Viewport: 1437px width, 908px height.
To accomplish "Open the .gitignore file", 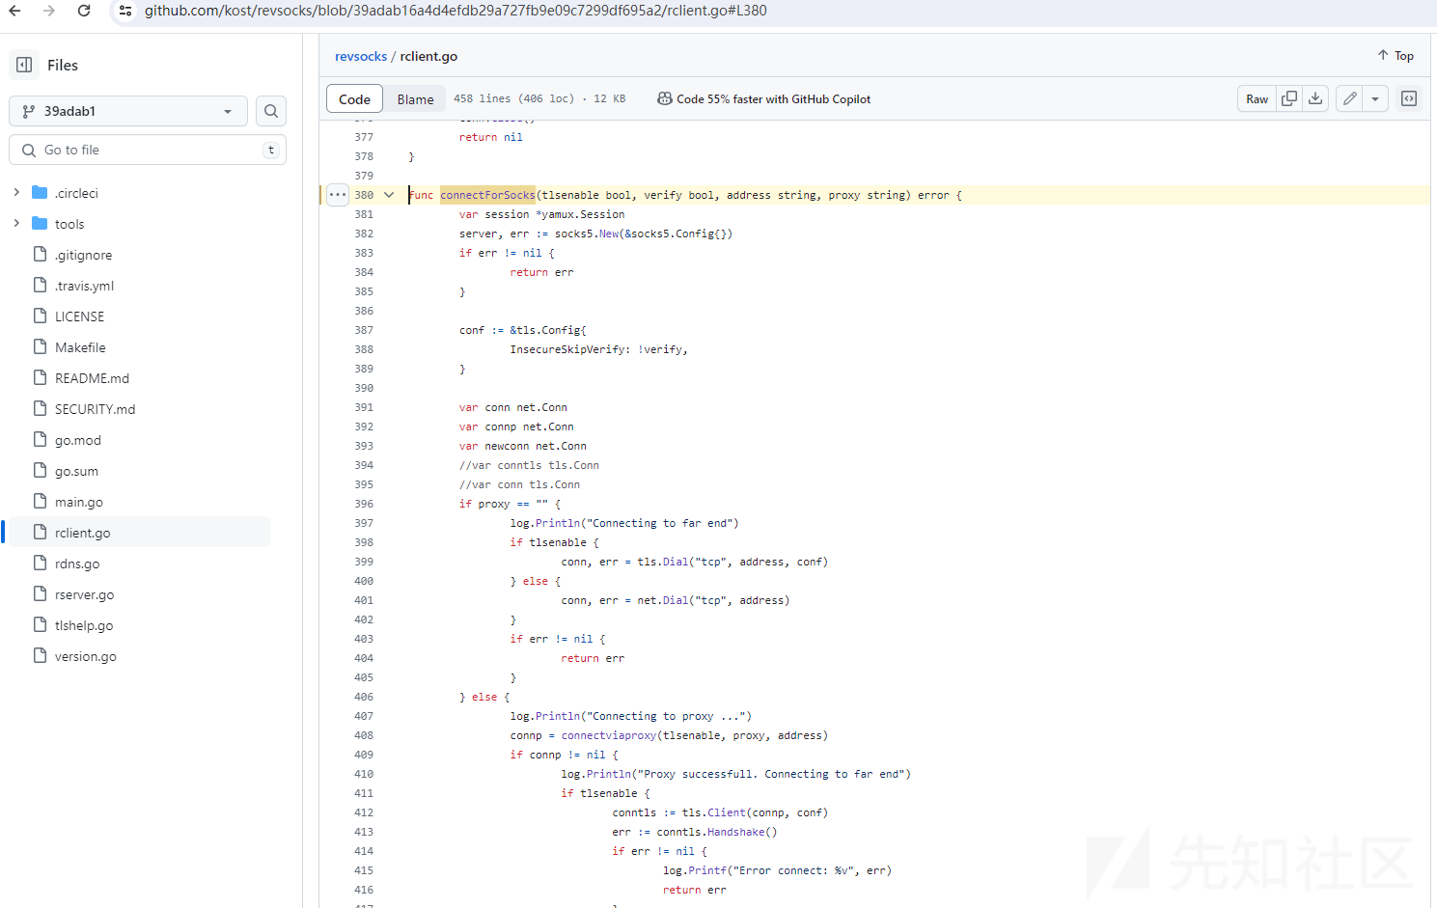I will [x=83, y=255].
